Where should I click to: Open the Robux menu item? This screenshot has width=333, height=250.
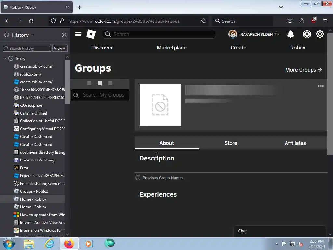tap(298, 48)
